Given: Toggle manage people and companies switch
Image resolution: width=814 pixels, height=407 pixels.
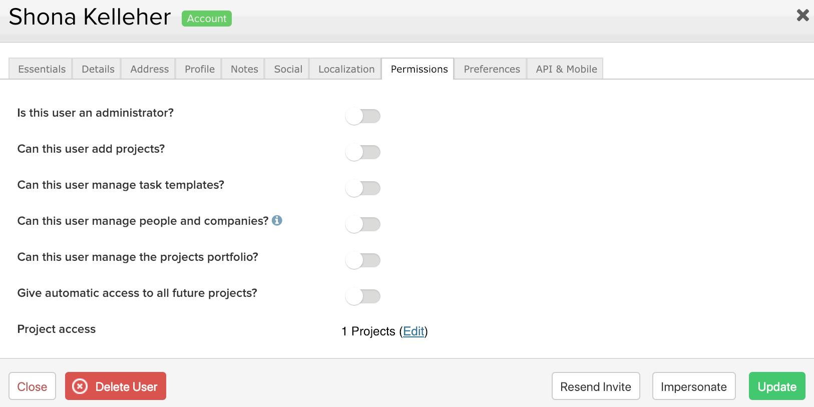Looking at the screenshot, I should 363,224.
